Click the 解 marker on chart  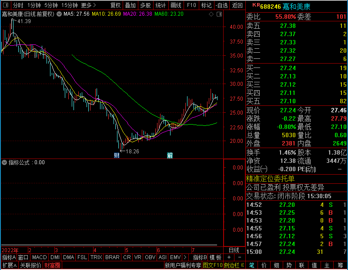170,155
